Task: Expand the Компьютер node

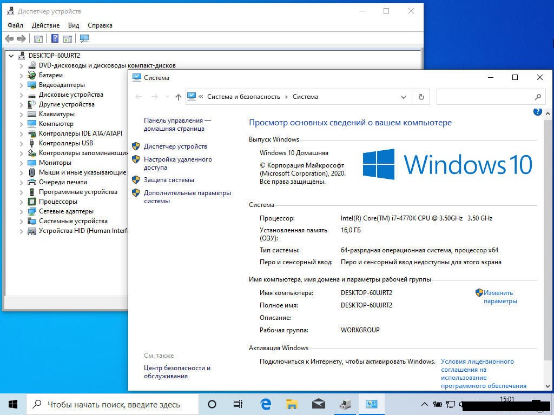Action: [x=21, y=124]
